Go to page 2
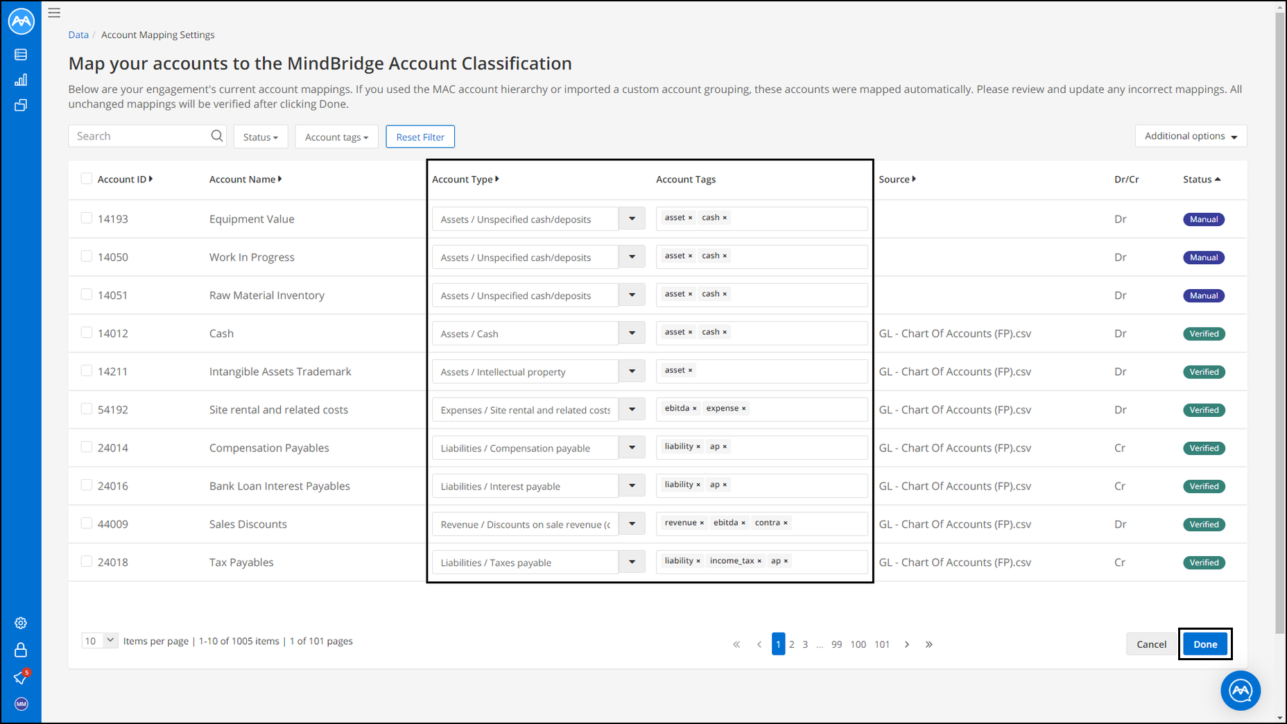Image resolution: width=1287 pixels, height=724 pixels. 792,644
